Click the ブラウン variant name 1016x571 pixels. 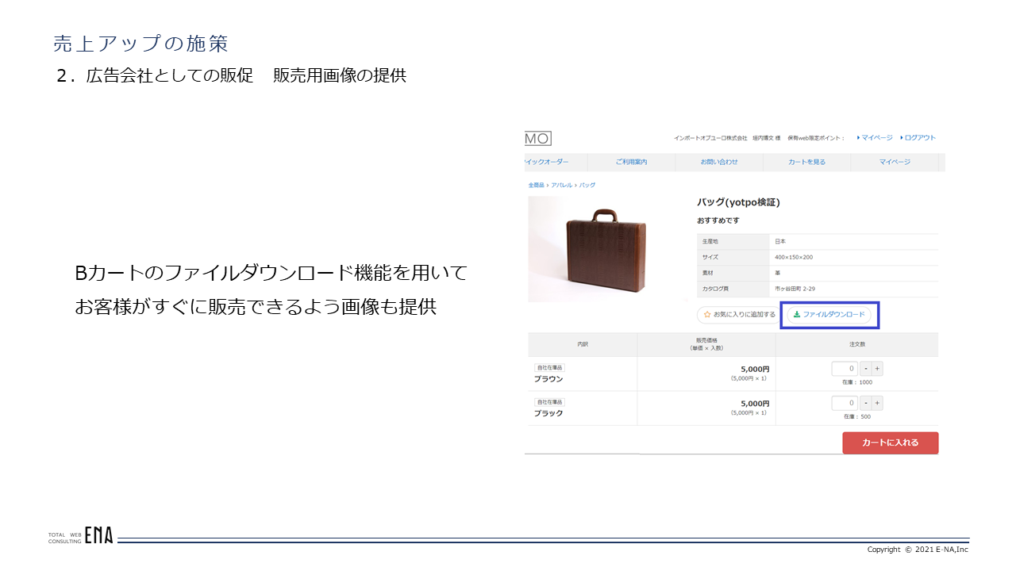(548, 379)
